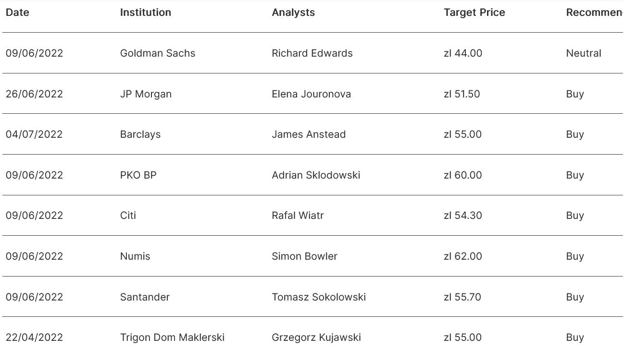Click the Neutral recommendation for Goldman Sachs
The width and height of the screenshot is (624, 349).
click(x=584, y=53)
